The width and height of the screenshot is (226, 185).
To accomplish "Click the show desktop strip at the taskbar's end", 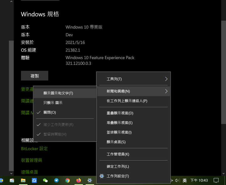I will [x=225, y=180].
